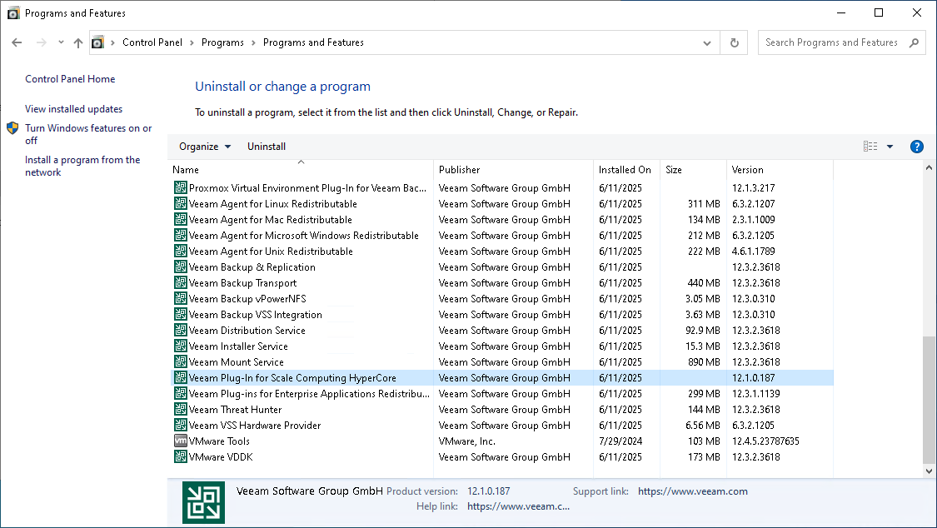Click the Veeam Backup & Replication icon

(x=181, y=267)
